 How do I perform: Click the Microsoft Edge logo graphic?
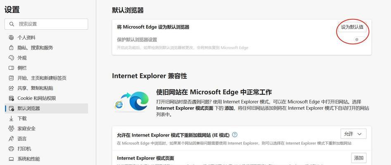[x=139, y=101]
